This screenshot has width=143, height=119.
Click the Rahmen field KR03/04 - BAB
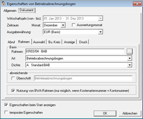tap(75, 51)
